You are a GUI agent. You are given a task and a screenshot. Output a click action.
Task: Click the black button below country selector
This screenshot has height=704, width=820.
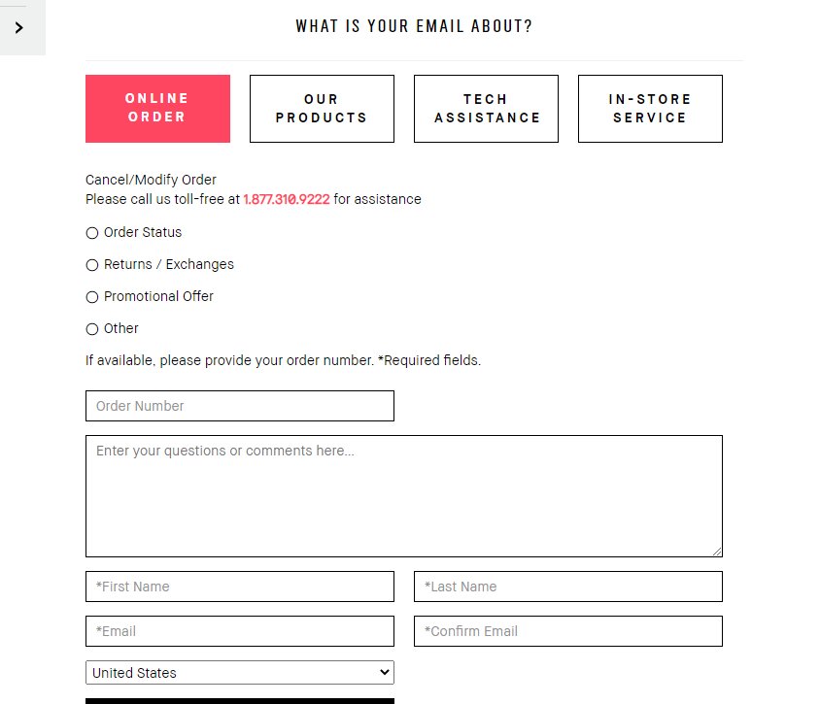pos(240,701)
